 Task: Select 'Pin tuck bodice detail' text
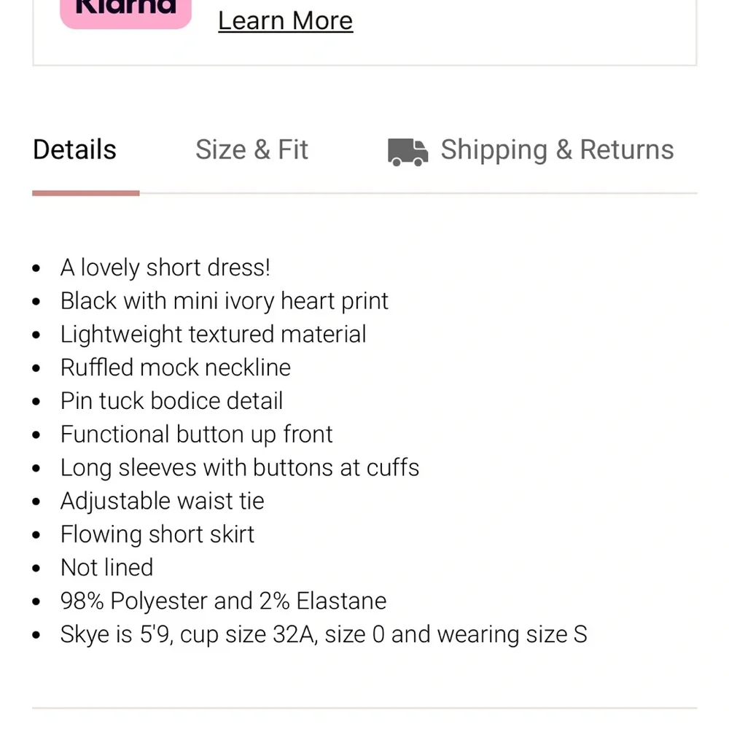(x=171, y=401)
